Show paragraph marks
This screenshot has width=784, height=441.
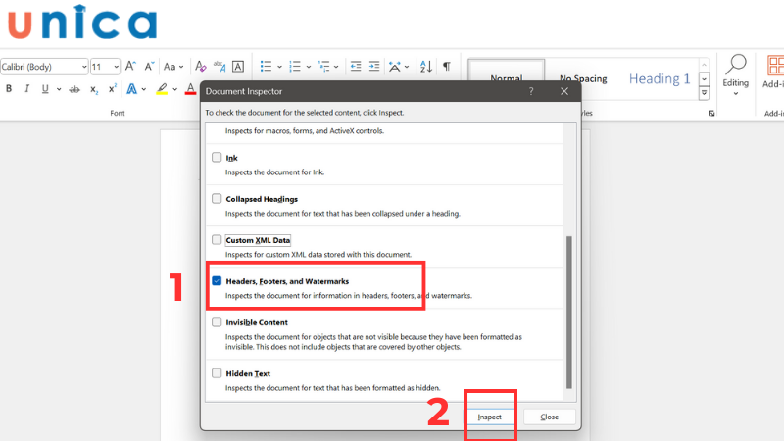click(447, 66)
